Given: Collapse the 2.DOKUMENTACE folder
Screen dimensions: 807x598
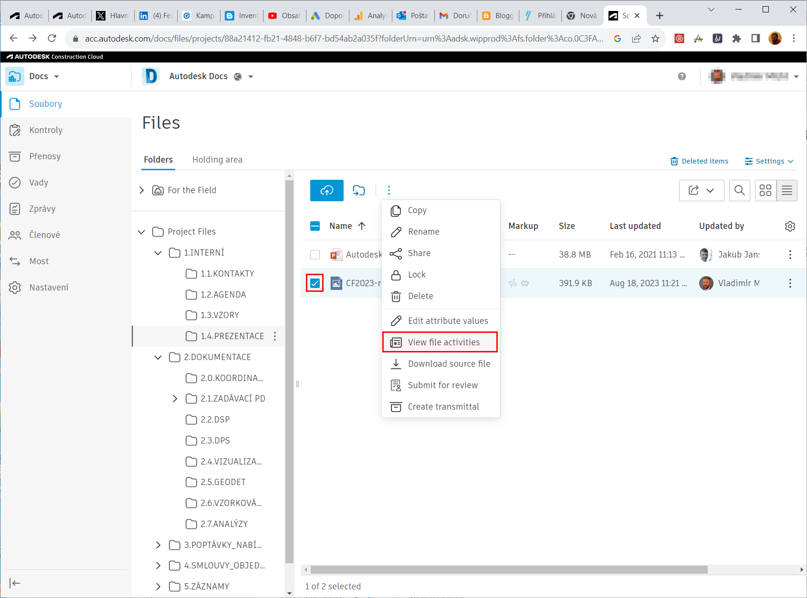Looking at the screenshot, I should (x=158, y=357).
